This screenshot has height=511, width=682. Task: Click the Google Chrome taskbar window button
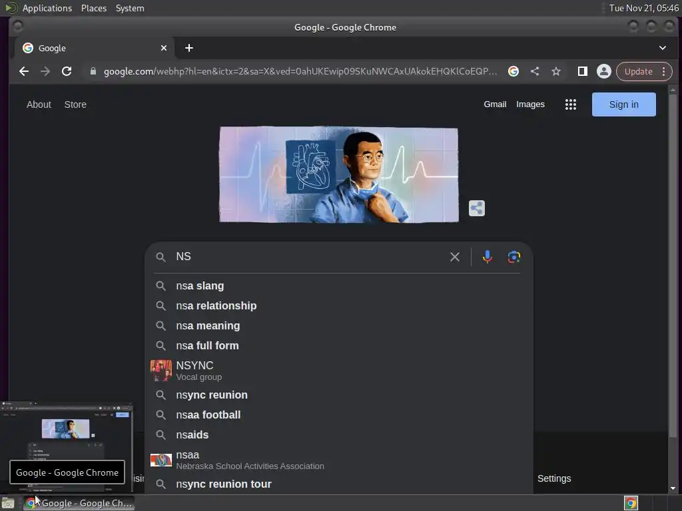[79, 503]
